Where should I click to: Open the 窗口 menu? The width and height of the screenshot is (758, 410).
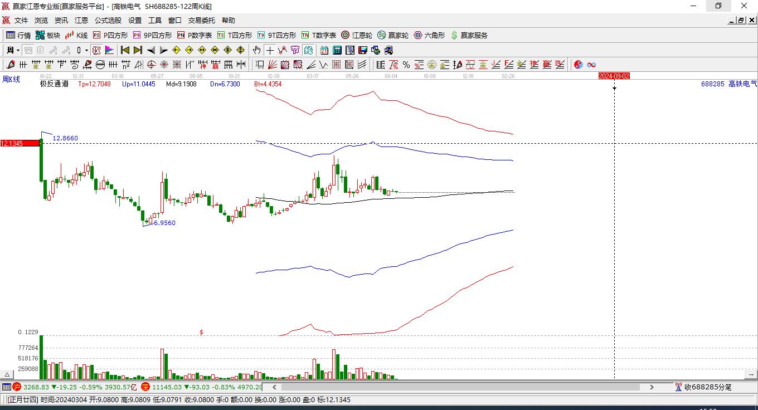point(175,21)
